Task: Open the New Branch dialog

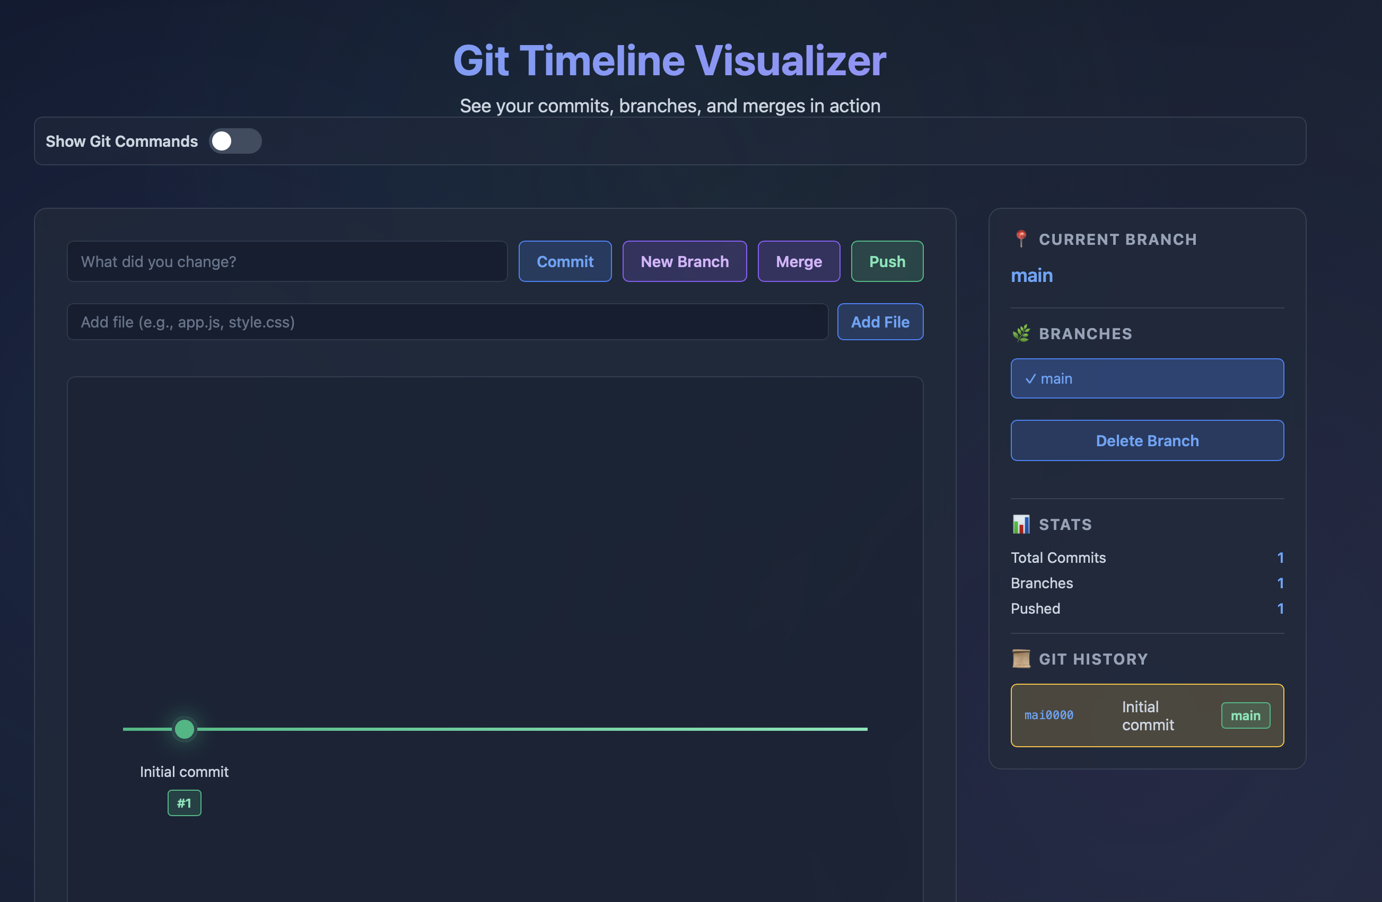Action: coord(685,261)
